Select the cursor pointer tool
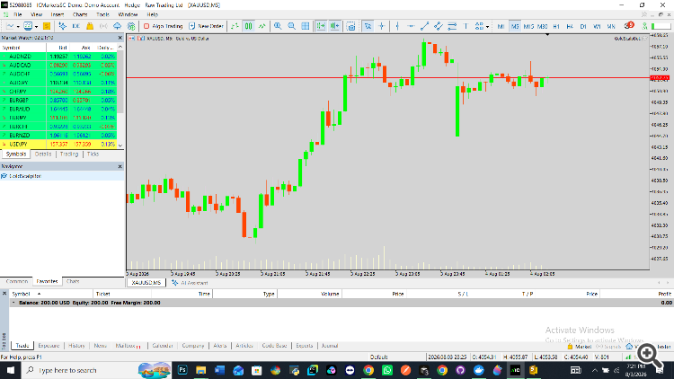The image size is (674, 379). [x=368, y=26]
